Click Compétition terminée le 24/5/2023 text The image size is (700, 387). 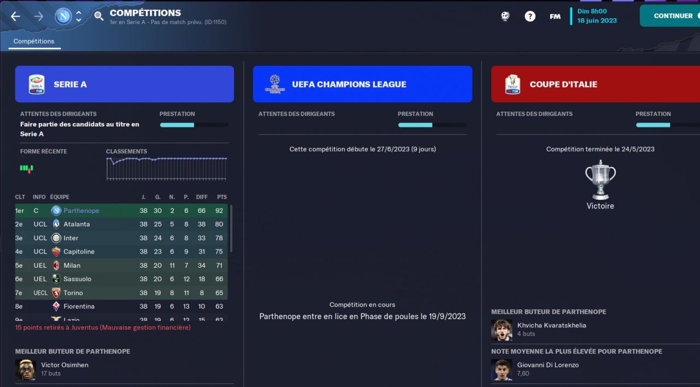click(600, 149)
